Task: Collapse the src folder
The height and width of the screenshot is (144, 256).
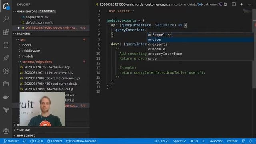Action: [22, 40]
